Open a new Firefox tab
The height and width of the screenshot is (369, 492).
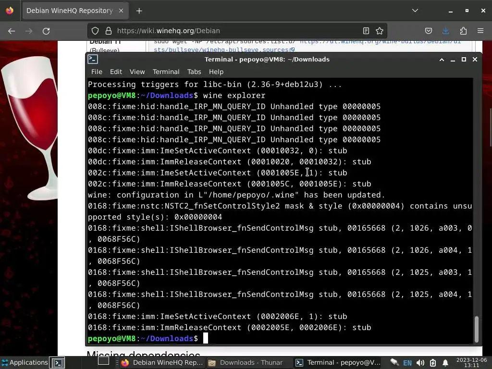139,11
